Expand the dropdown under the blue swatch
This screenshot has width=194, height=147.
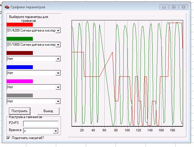58,73
